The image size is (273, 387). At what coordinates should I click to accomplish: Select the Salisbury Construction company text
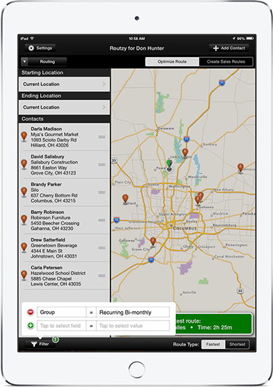pos(54,162)
